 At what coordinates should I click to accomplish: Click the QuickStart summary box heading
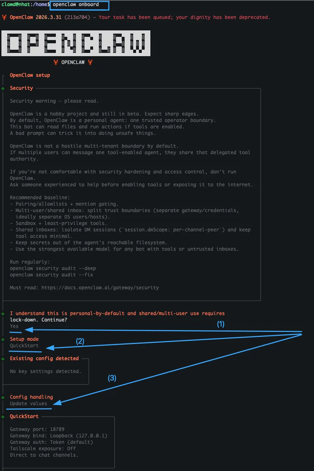tap(24, 416)
